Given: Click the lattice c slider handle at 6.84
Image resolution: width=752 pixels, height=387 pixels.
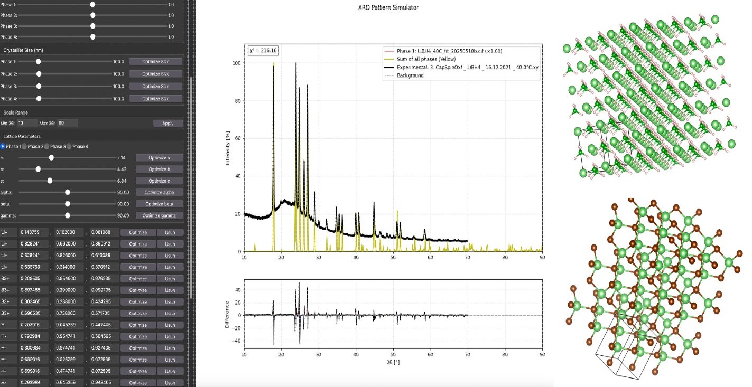Looking at the screenshot, I should point(50,181).
